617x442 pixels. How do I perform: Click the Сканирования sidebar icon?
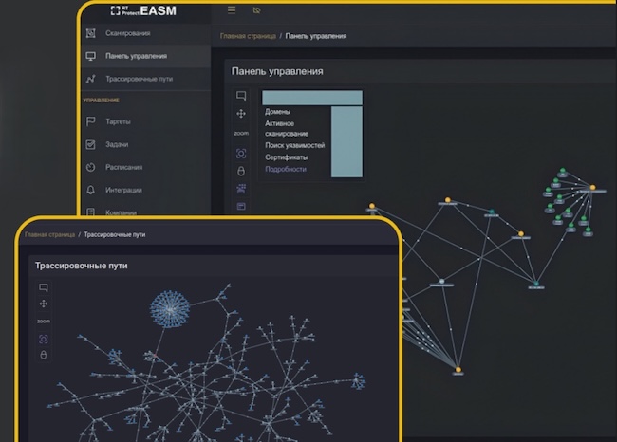(91, 33)
